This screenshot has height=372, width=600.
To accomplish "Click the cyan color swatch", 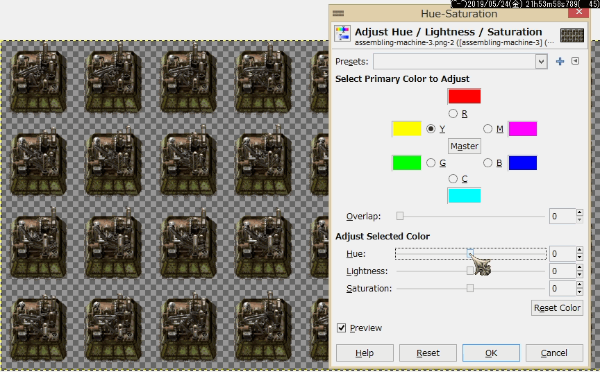I will [464, 195].
